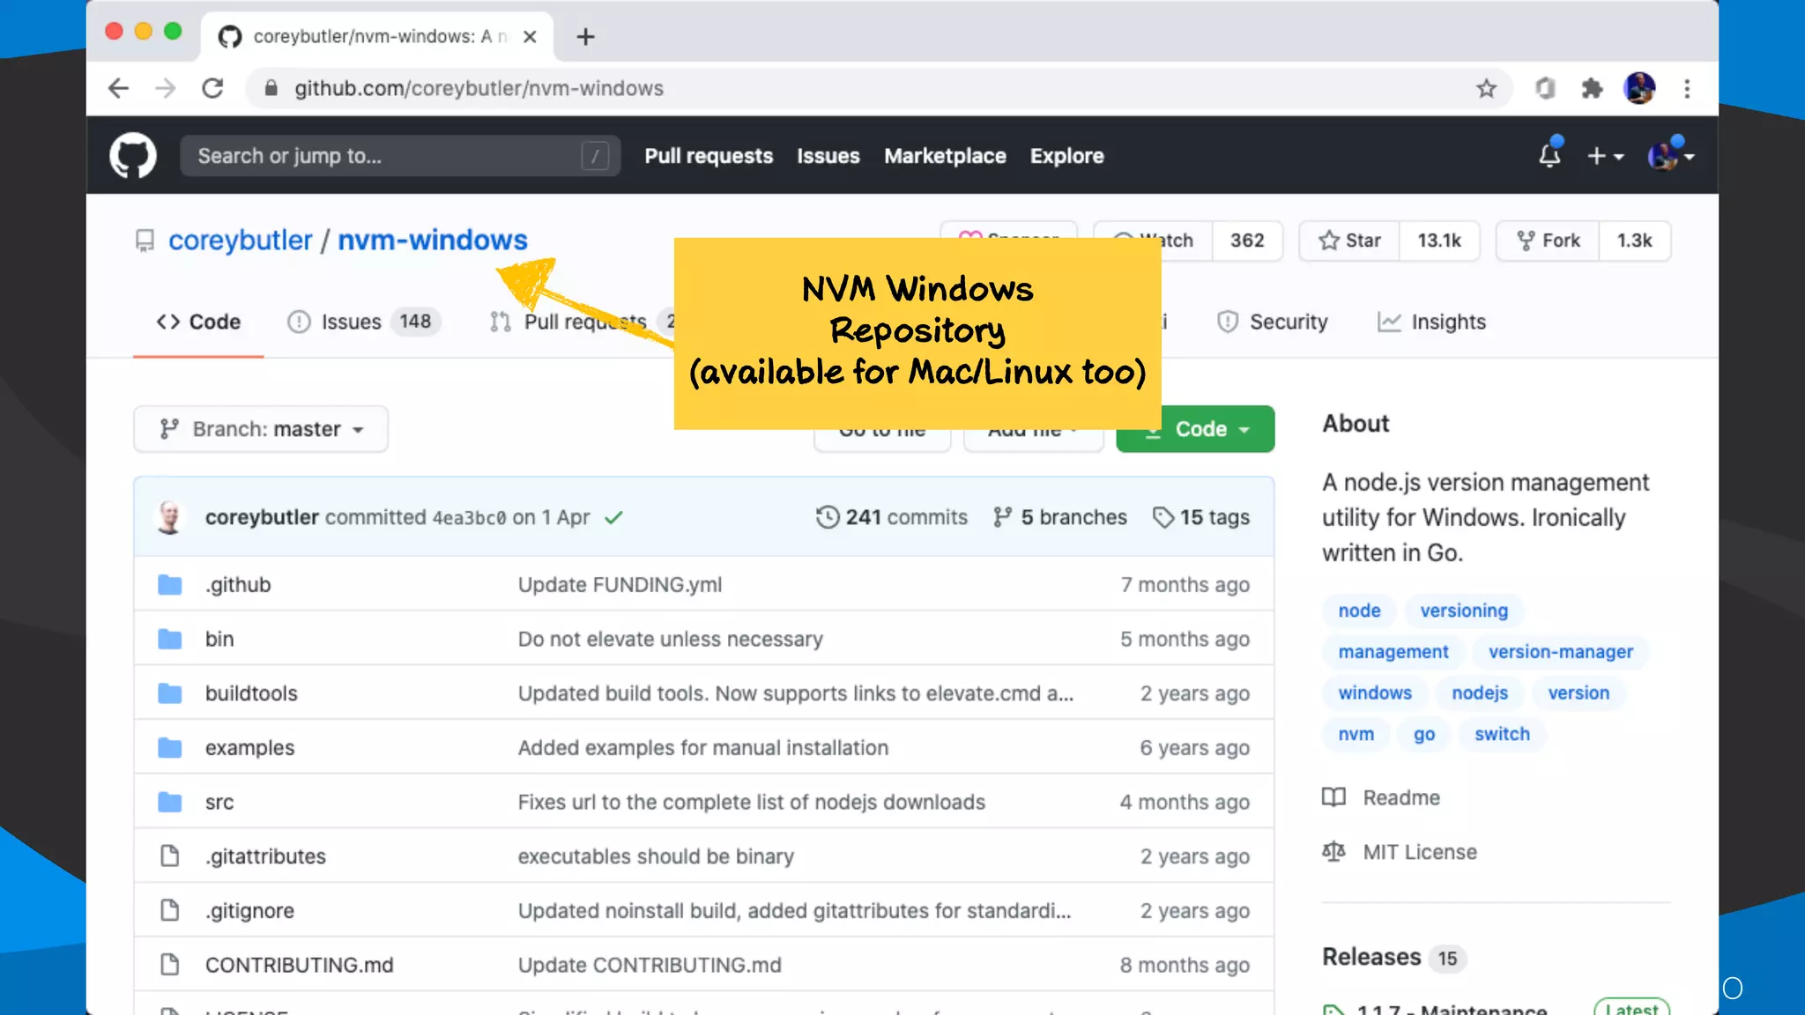Screen dimensions: 1805x1015
Task: Open the Insights tab
Action: click(1431, 322)
